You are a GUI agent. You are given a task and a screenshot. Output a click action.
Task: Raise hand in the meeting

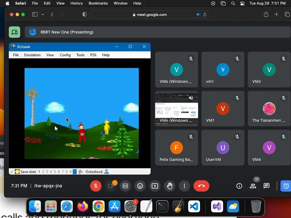coord(170,186)
